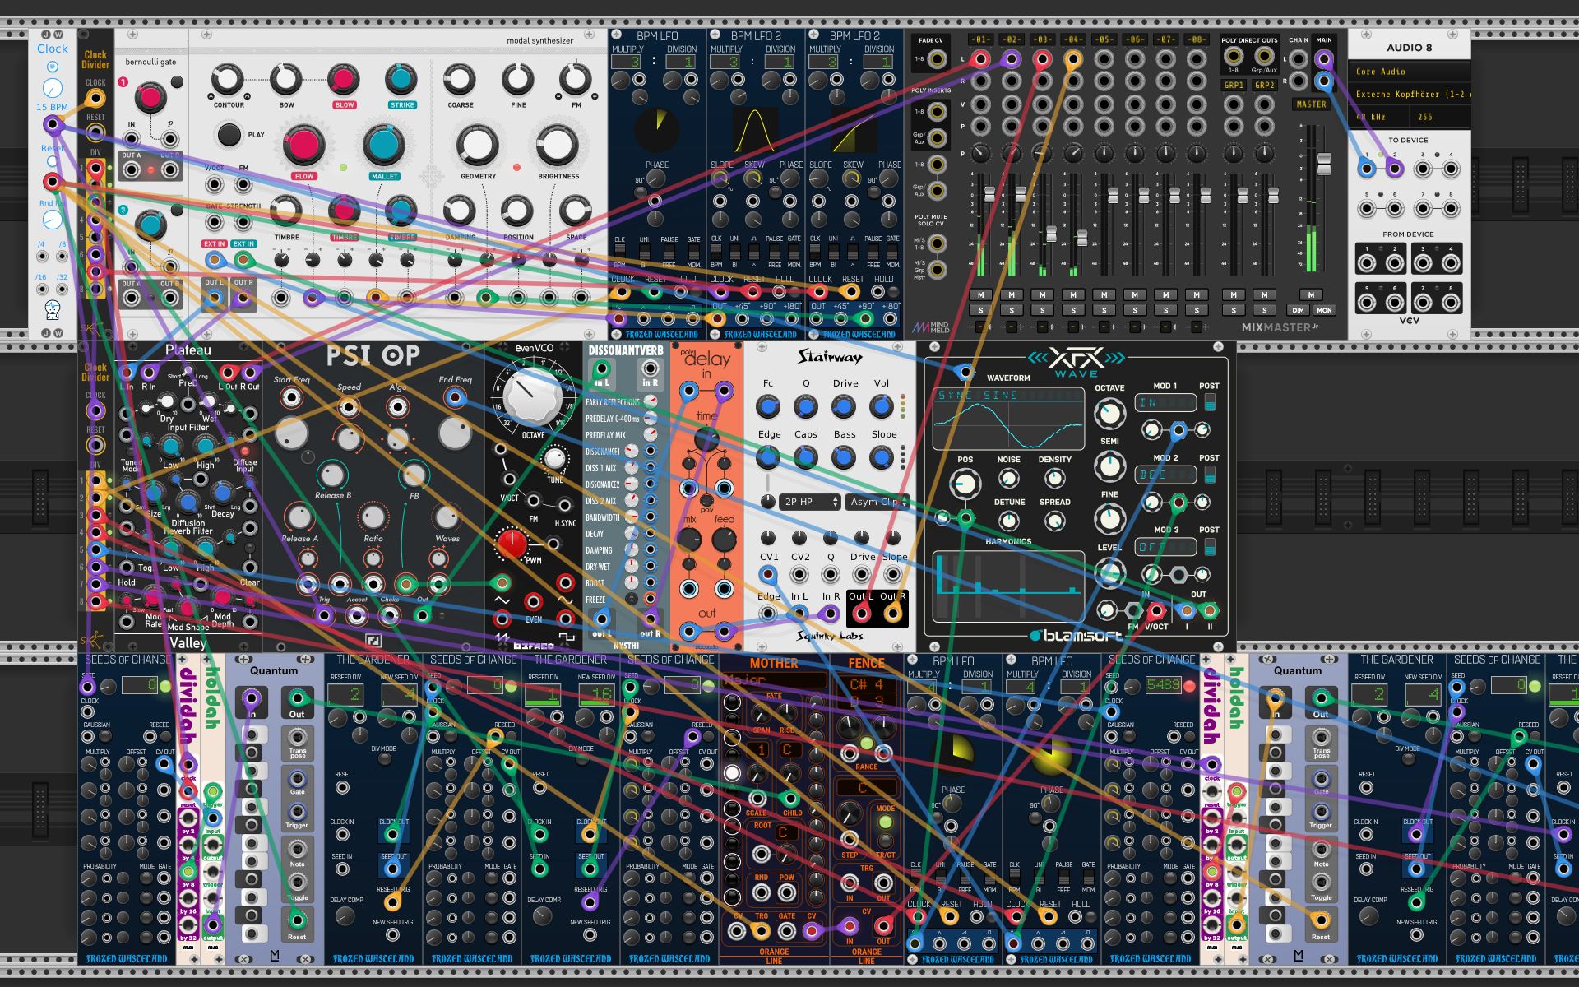Click the DIM button on MixMaster
Viewport: 1579px width, 987px height.
[x=1298, y=310]
